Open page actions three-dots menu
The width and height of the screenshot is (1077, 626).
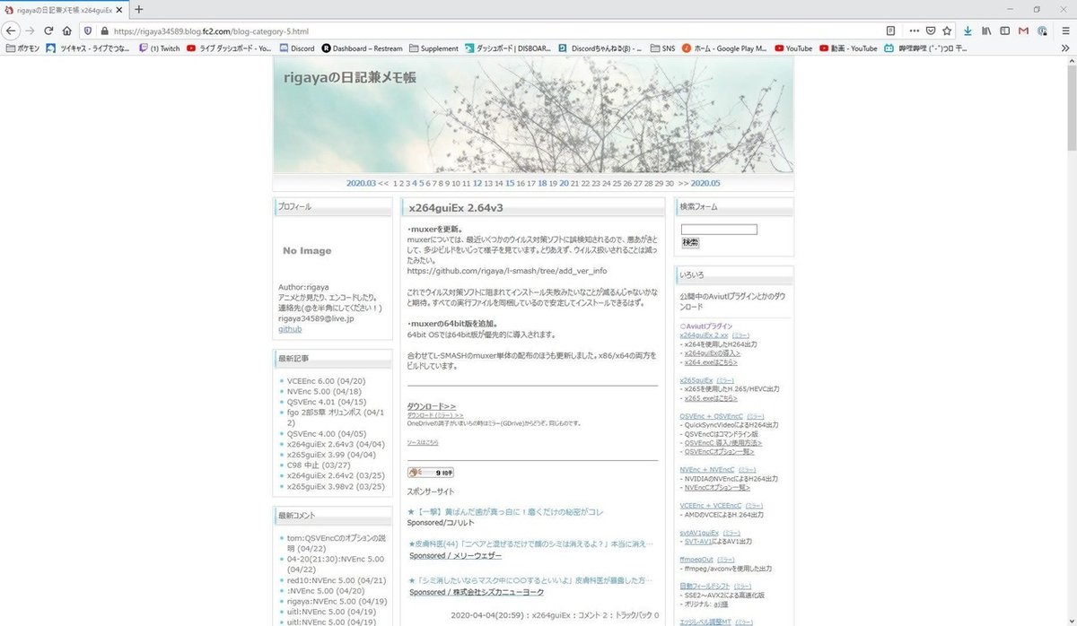915,30
